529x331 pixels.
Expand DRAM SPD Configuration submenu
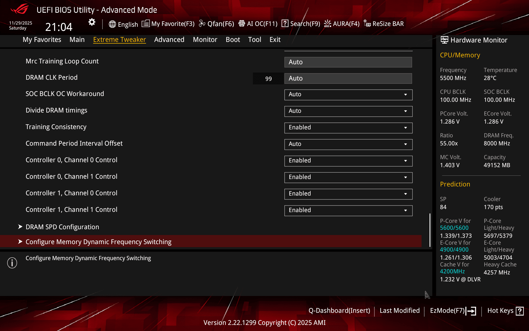(62, 227)
